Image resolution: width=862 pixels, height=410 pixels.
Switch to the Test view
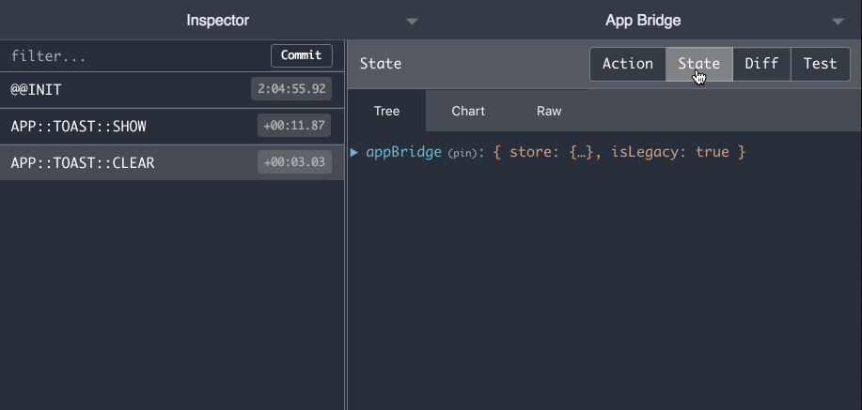821,64
